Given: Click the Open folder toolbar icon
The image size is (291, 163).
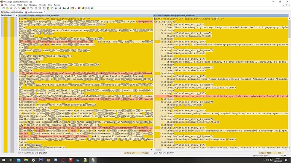Looking at the screenshot, I should pyautogui.click(x=7, y=8).
